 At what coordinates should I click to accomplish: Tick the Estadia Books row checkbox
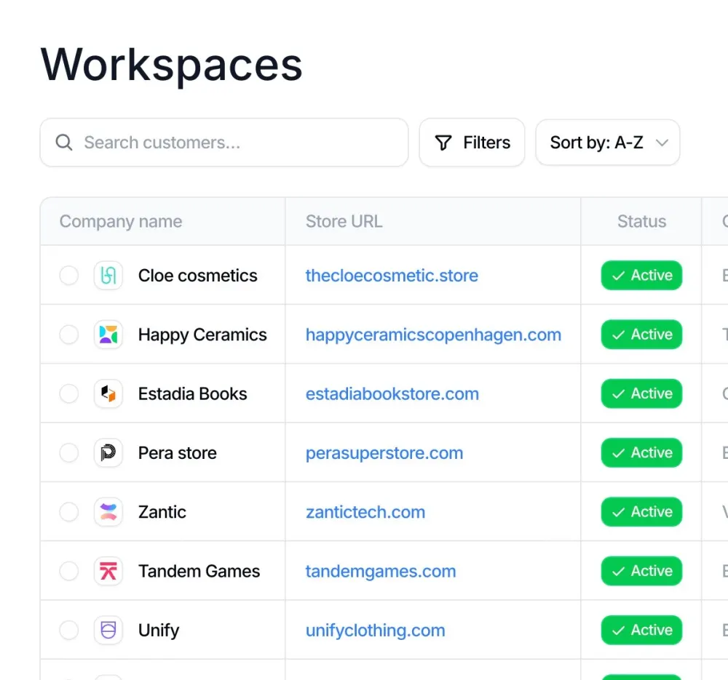click(x=68, y=393)
